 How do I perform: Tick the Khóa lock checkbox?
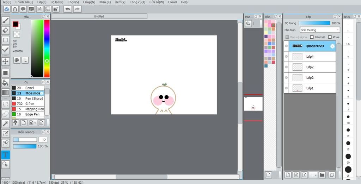(330, 37)
